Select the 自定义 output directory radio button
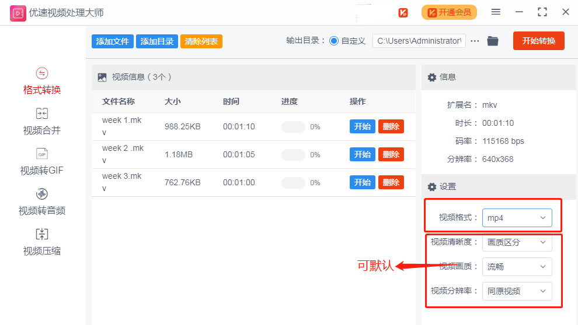 pyautogui.click(x=334, y=41)
